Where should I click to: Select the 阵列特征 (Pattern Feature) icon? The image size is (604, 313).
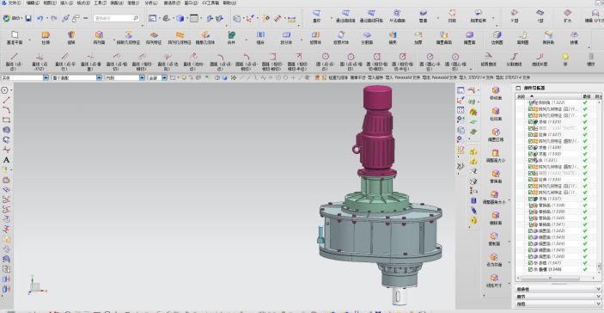pyautogui.click(x=154, y=37)
